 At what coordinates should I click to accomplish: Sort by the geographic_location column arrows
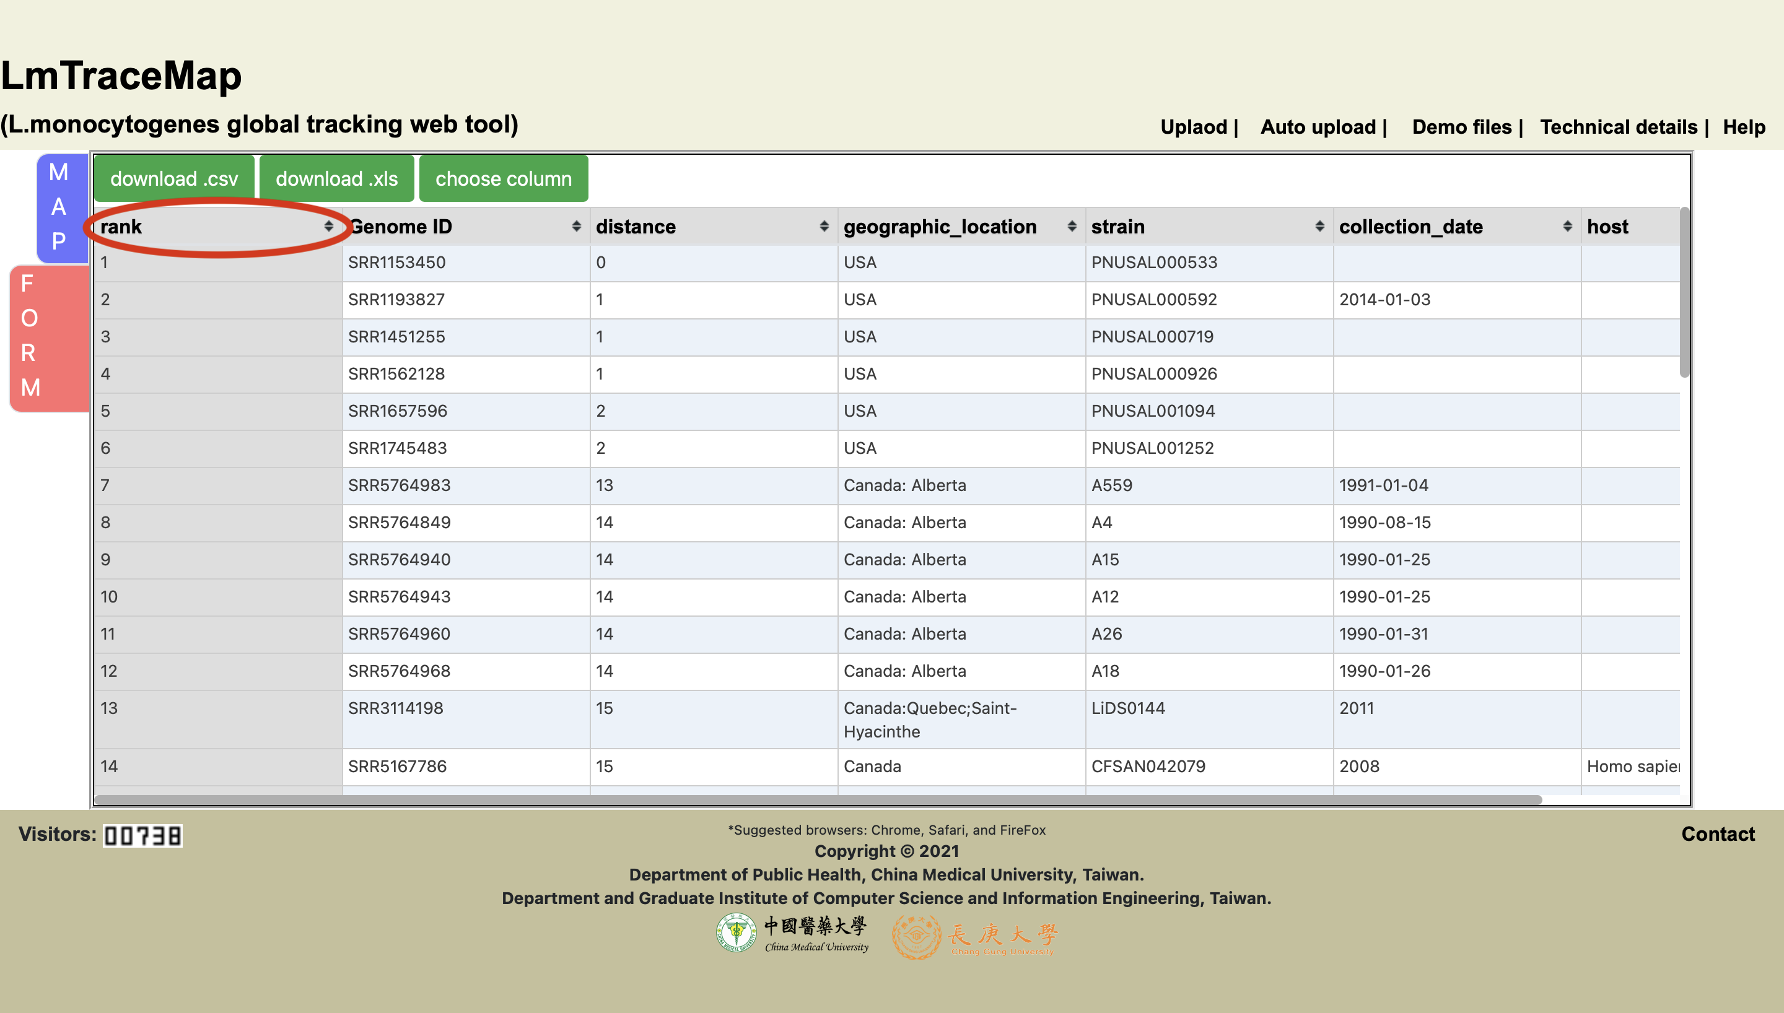coord(1072,226)
